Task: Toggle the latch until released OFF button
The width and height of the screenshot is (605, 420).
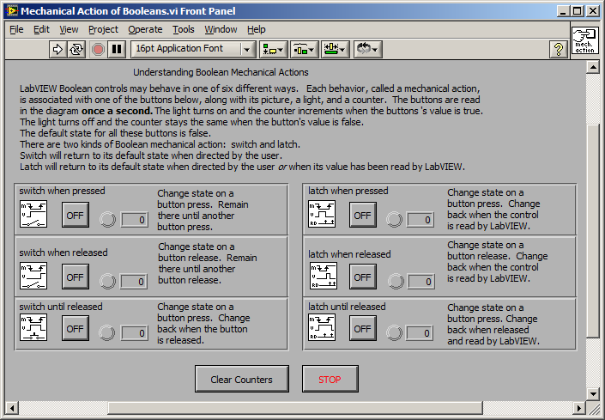Action: pos(363,328)
